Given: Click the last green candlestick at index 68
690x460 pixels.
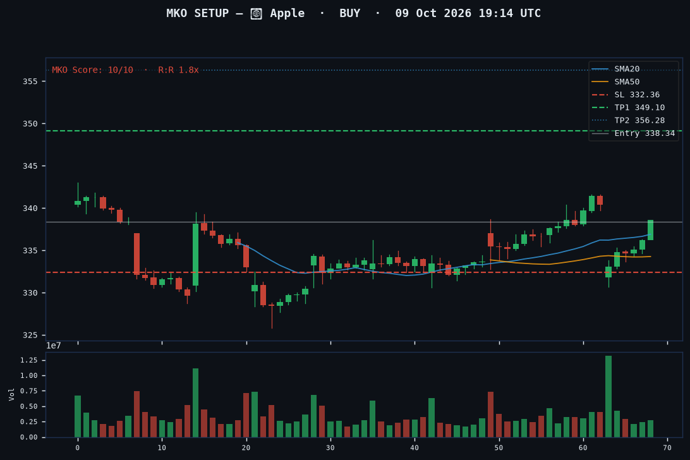Looking at the screenshot, I should 650,230.
